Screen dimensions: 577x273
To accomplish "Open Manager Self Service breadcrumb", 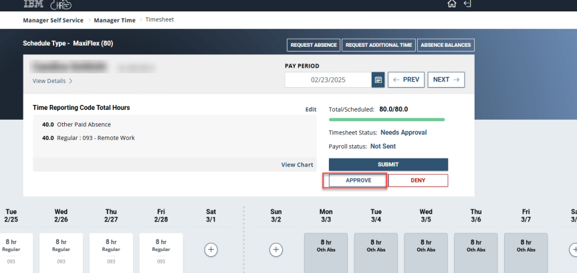I will point(53,20).
